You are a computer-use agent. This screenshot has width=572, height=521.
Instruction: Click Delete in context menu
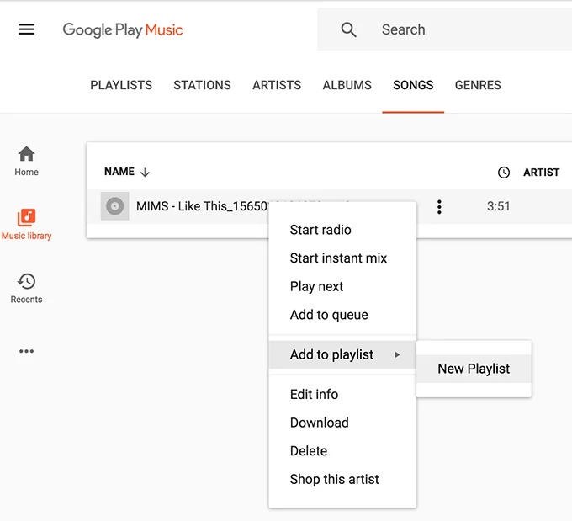[342, 451]
